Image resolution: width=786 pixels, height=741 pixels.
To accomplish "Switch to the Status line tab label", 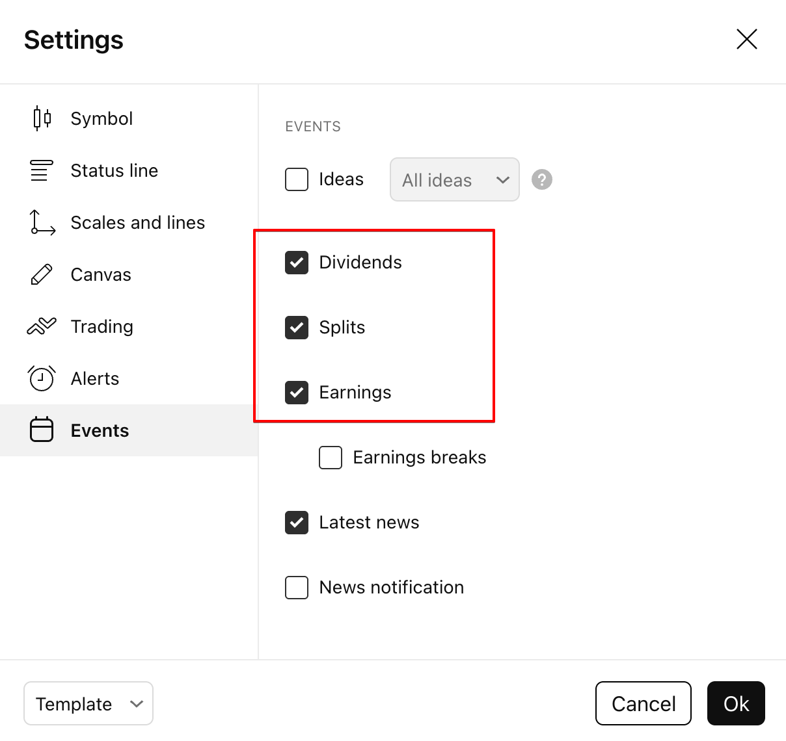I will (115, 170).
